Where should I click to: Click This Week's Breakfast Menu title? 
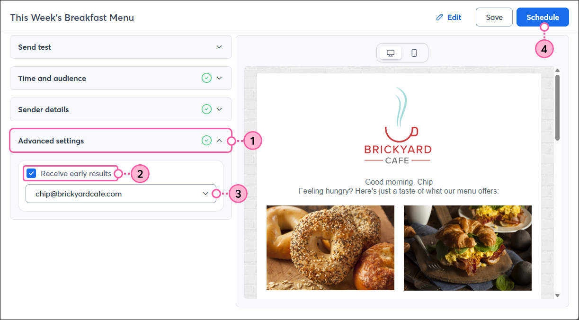72,18
